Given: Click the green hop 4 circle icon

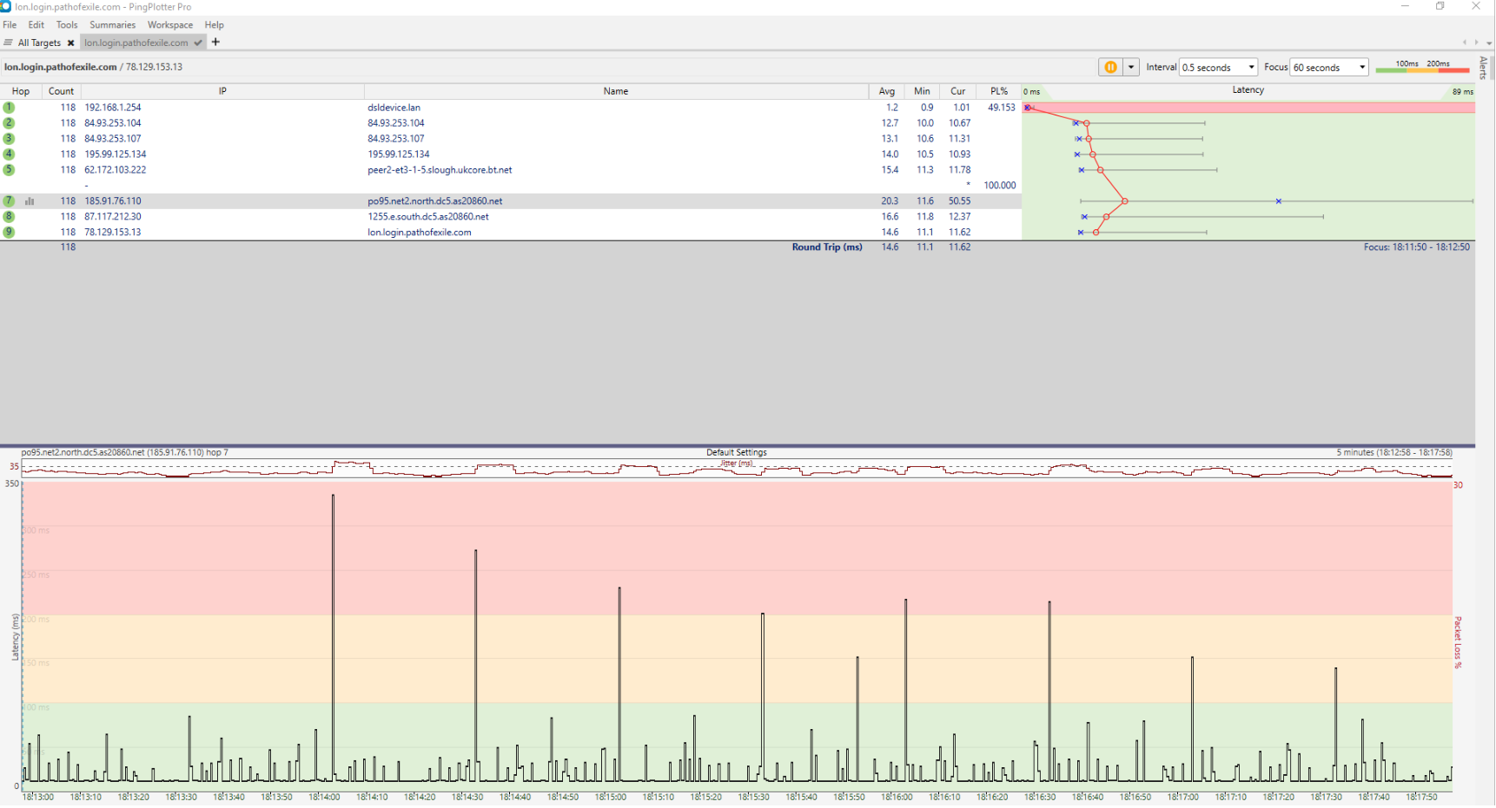Looking at the screenshot, I should point(9,154).
